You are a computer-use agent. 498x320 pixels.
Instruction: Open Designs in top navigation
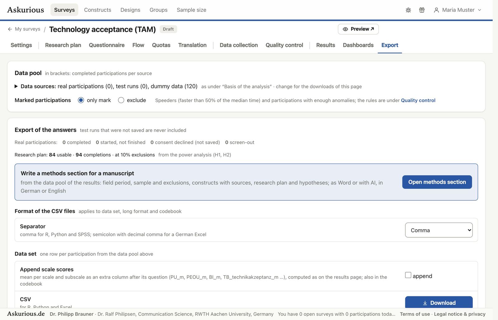(x=130, y=10)
